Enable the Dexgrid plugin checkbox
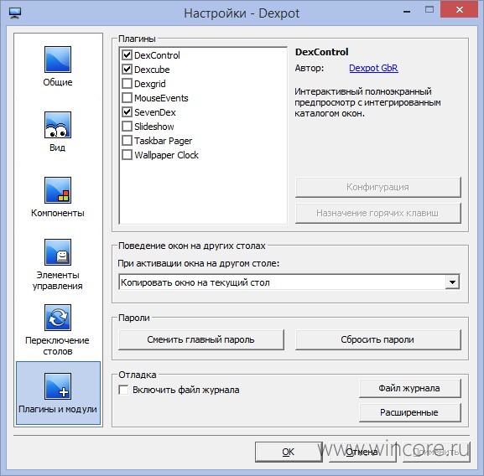This screenshot has width=484, height=476. pos(128,83)
